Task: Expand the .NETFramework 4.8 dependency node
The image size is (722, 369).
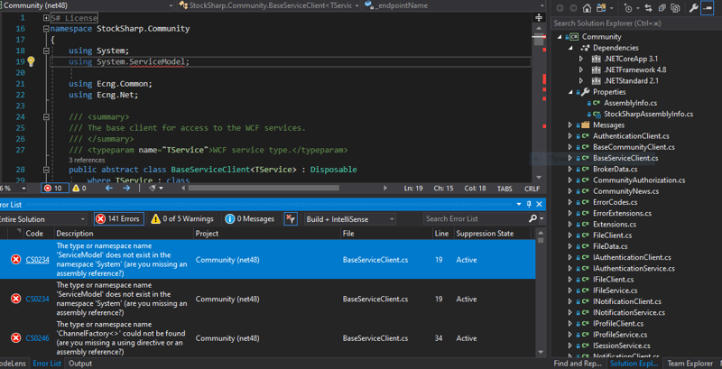Action: [581, 70]
